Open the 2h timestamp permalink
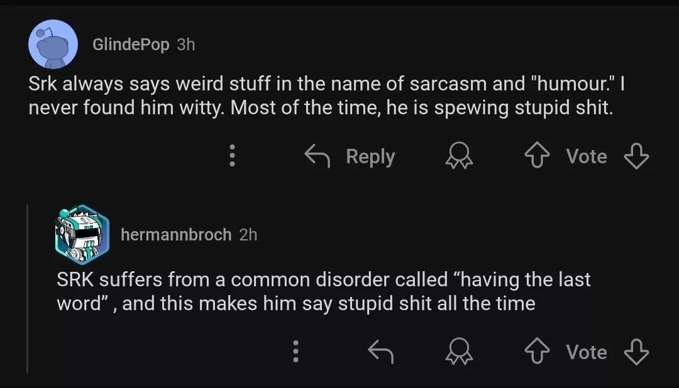Screen dimensions: 679x388 point(248,235)
